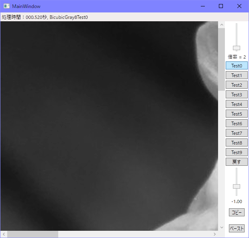
Task: Click the -1.00 parameter slider thumb
Action: click(x=237, y=187)
